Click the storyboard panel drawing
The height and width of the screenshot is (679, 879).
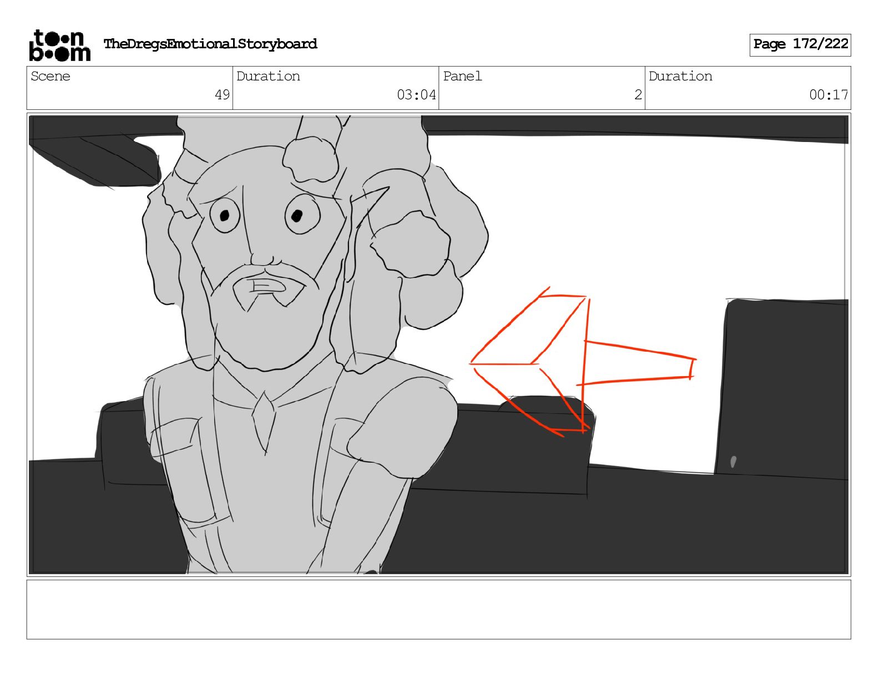(x=438, y=344)
